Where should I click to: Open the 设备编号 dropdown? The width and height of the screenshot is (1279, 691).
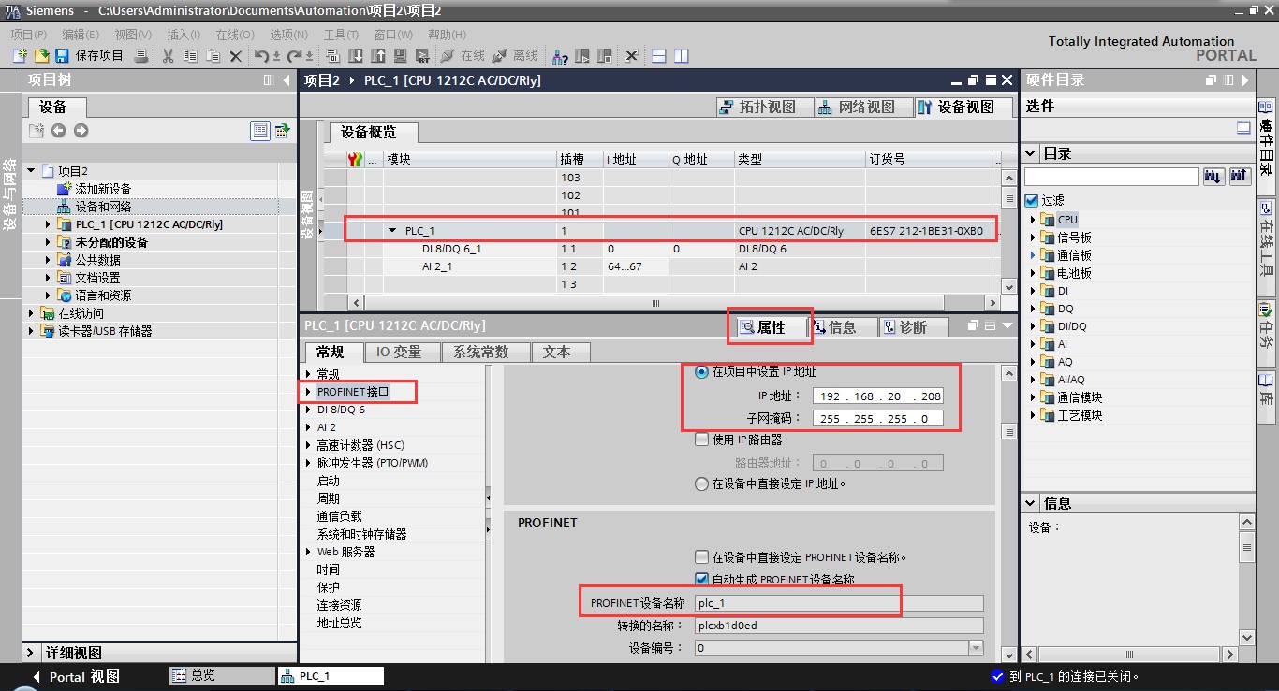(977, 648)
